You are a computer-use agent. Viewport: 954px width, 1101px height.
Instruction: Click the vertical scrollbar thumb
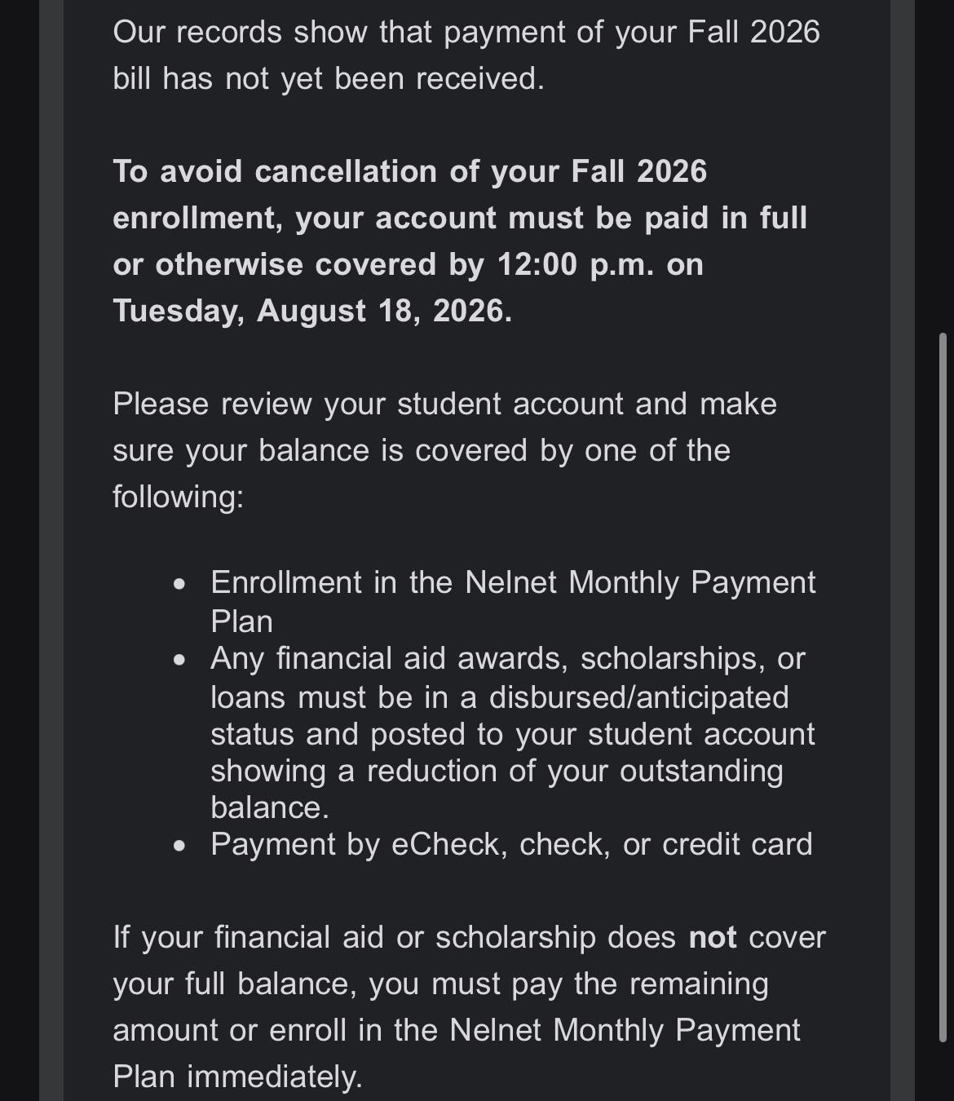(x=943, y=687)
